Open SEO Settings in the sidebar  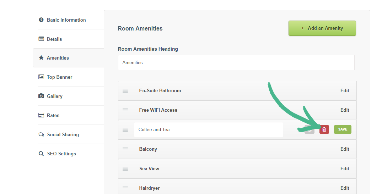[x=61, y=154]
